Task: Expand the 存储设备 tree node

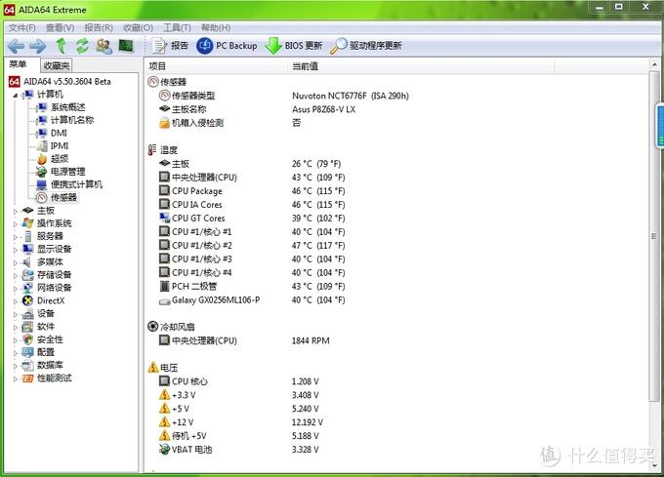Action: (x=16, y=276)
